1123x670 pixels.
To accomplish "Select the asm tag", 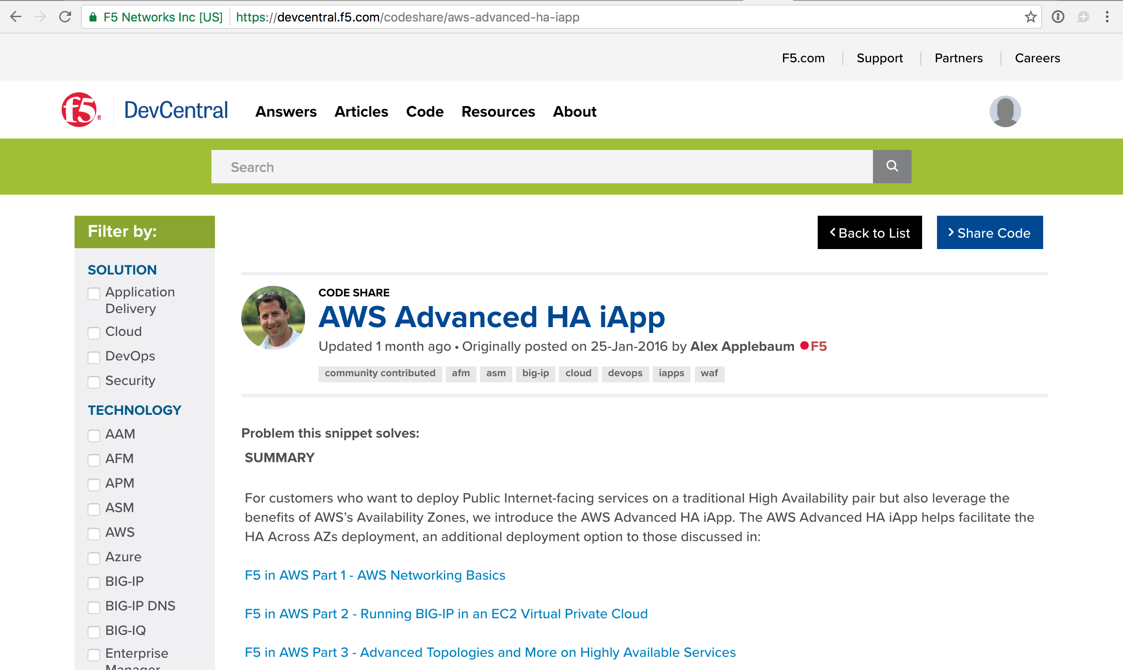I will point(496,374).
